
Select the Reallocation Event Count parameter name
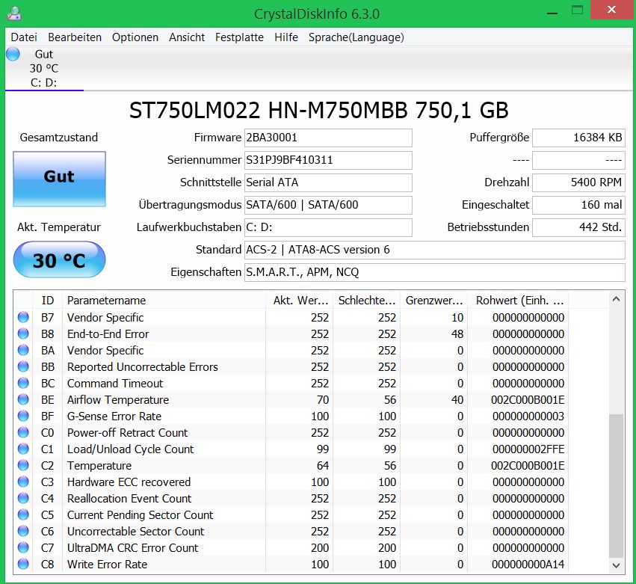pos(129,498)
